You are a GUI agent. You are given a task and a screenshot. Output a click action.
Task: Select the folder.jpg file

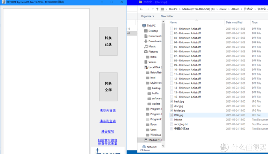180,111
